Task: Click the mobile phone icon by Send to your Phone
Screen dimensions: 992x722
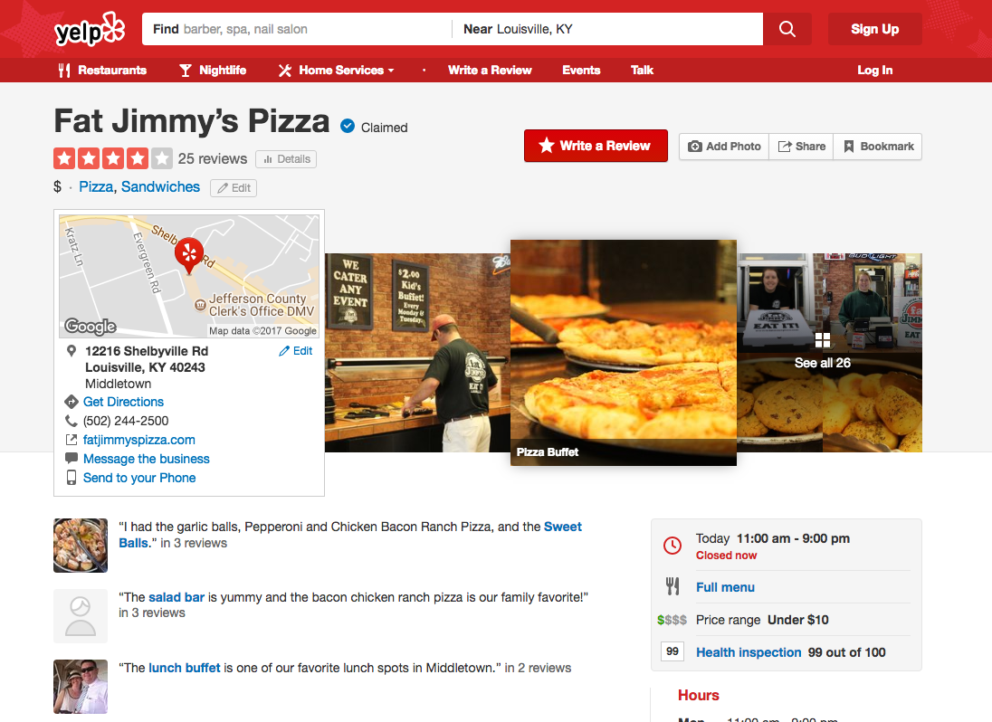Action: (x=72, y=478)
